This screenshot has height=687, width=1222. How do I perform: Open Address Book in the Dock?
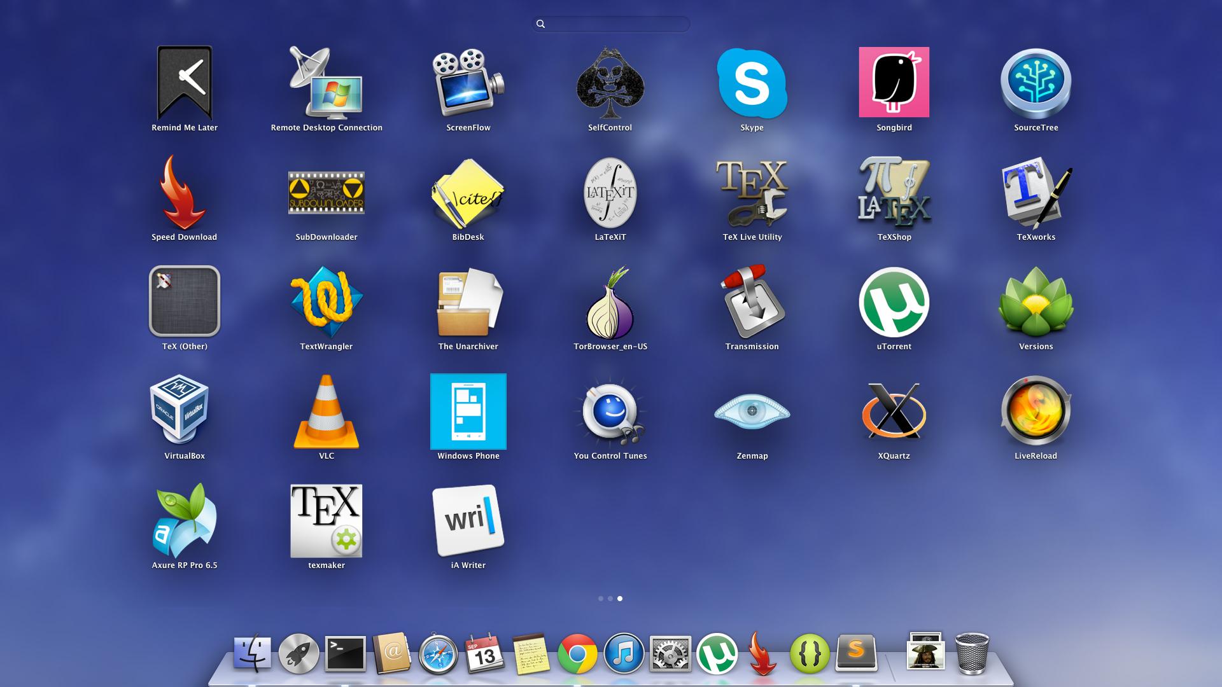tap(391, 653)
